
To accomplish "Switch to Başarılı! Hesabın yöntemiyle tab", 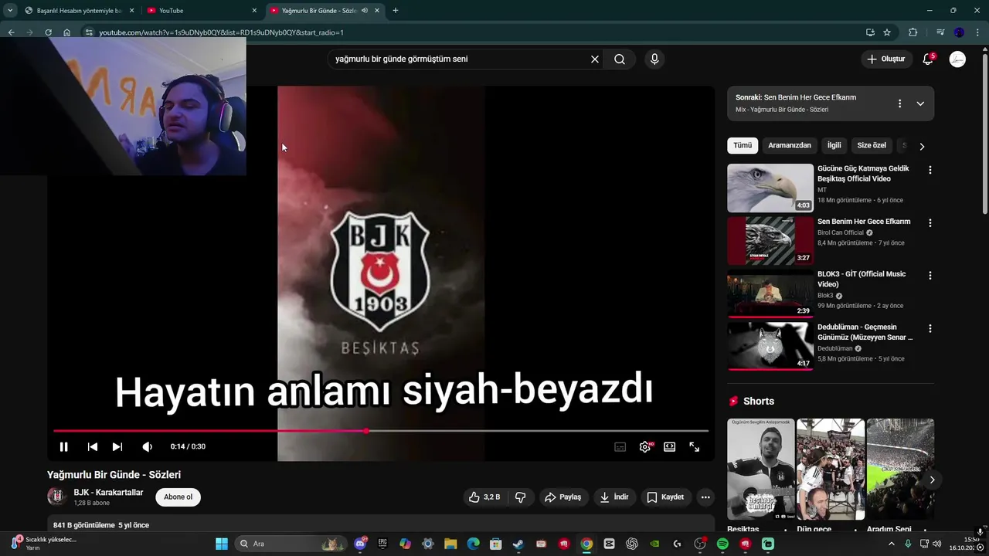I will pos(79,11).
